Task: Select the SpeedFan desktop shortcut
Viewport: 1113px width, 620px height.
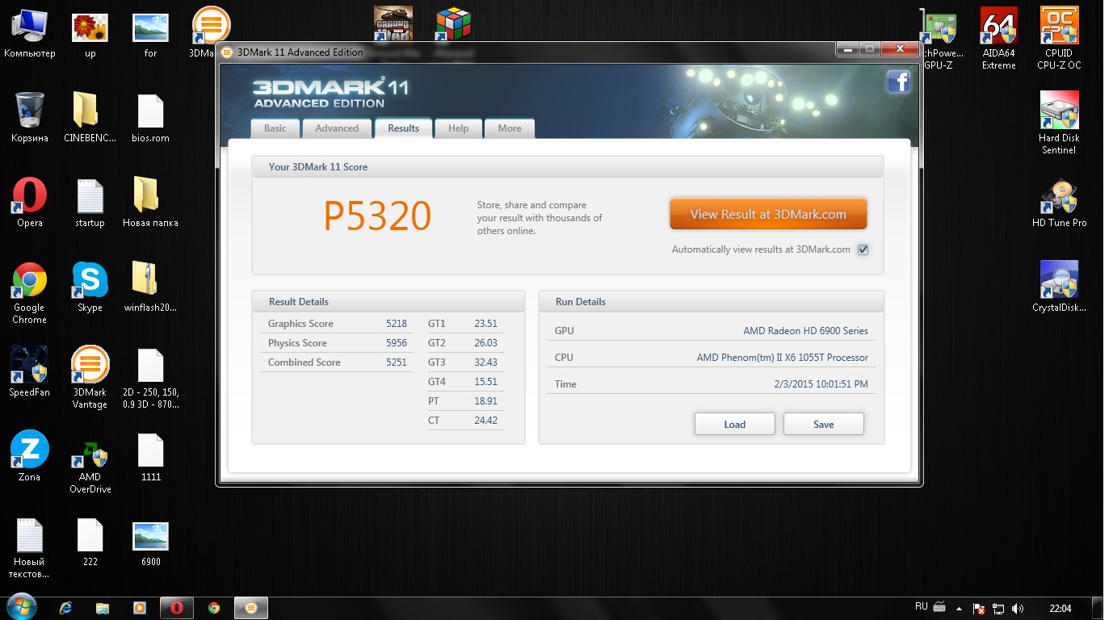Action: coord(30,372)
